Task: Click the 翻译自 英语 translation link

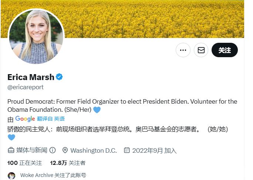Action: click(x=51, y=119)
